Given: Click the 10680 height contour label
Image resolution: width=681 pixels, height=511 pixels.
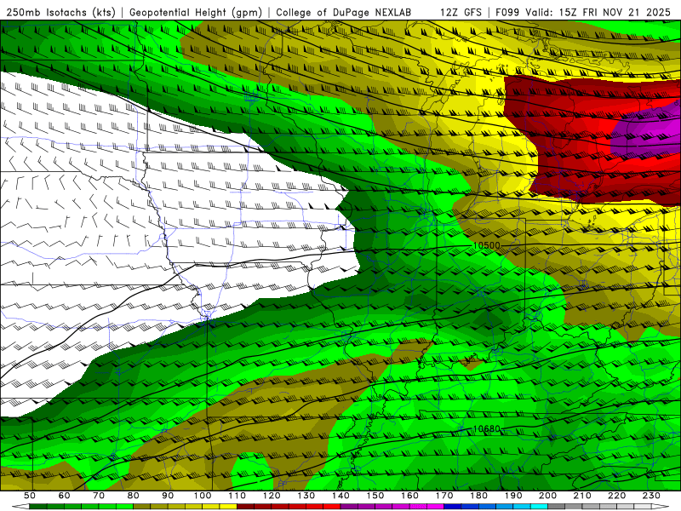Looking at the screenshot, I should [486, 429].
